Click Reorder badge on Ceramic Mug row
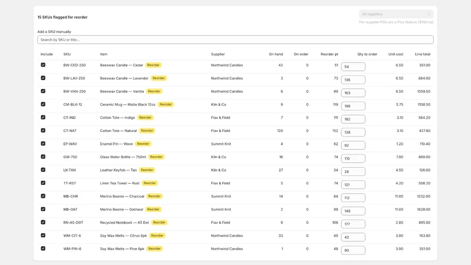The height and width of the screenshot is (265, 471). coord(166,104)
